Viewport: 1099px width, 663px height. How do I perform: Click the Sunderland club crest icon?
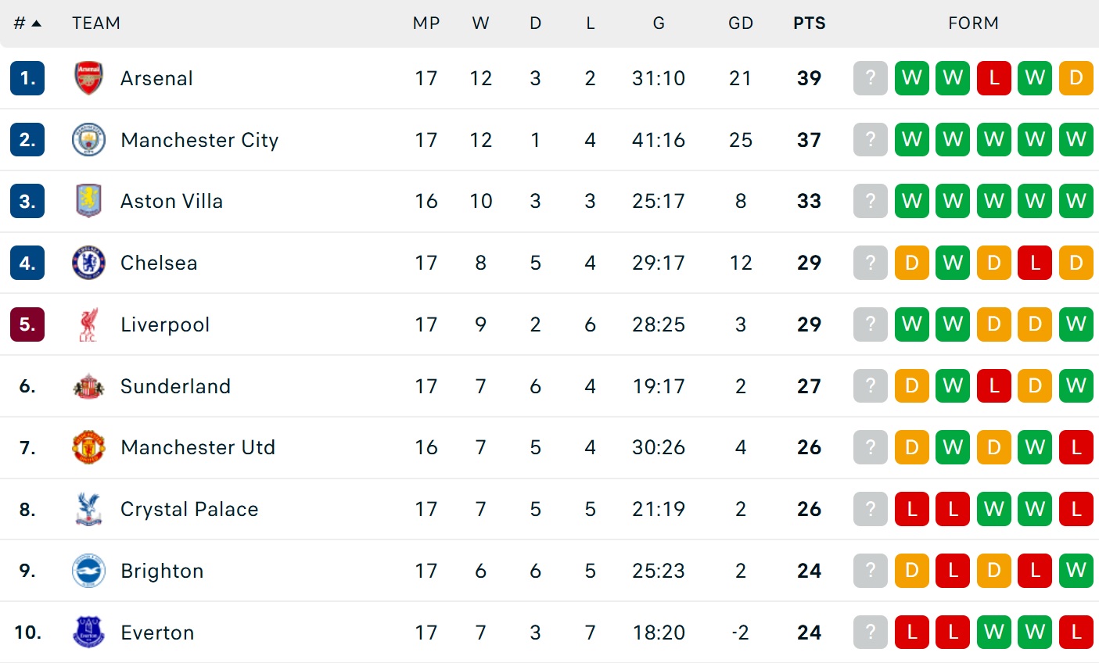(x=88, y=386)
